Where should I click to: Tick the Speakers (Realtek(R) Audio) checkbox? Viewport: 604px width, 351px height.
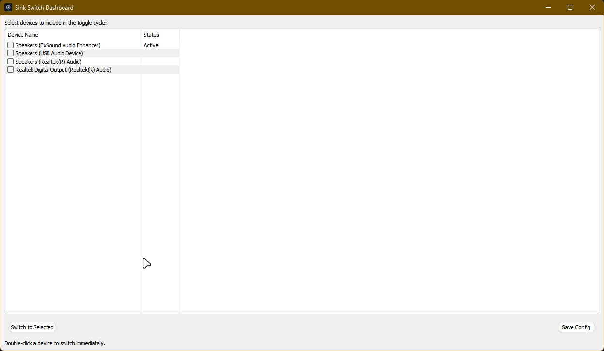(10, 61)
